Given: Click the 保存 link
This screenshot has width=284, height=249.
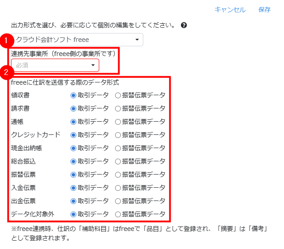Looking at the screenshot, I should pos(265,10).
